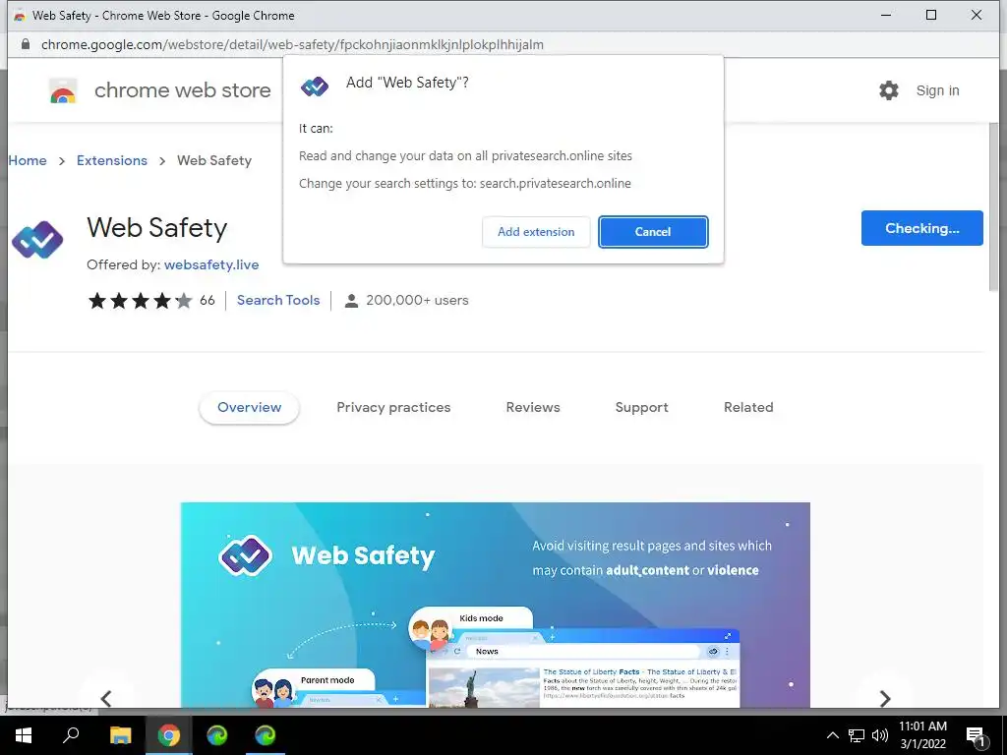Click the Checking... button
Screen dimensions: 1007x755
point(921,228)
